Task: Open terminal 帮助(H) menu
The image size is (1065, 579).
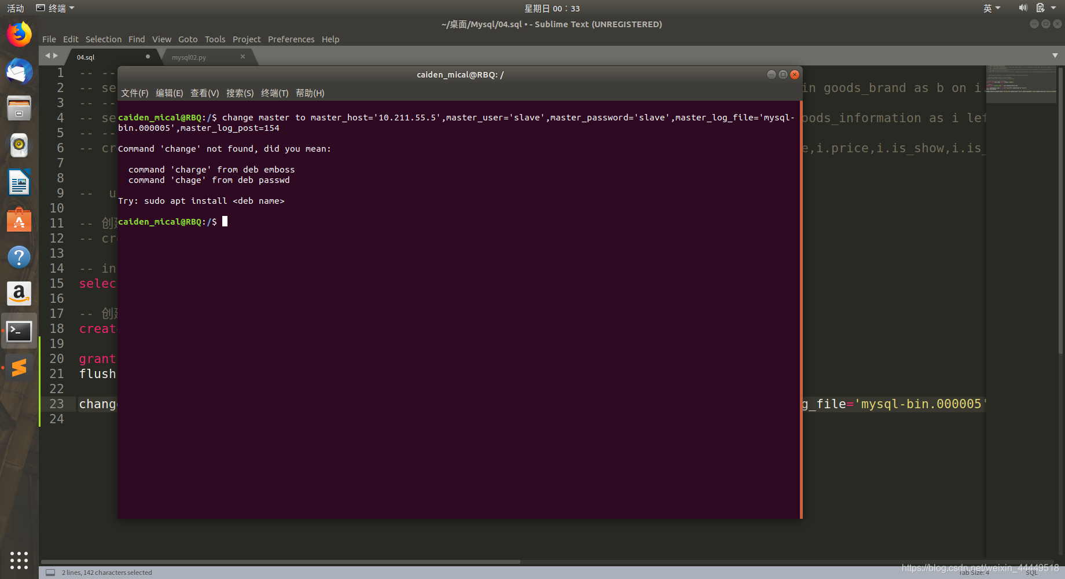Action: [310, 93]
